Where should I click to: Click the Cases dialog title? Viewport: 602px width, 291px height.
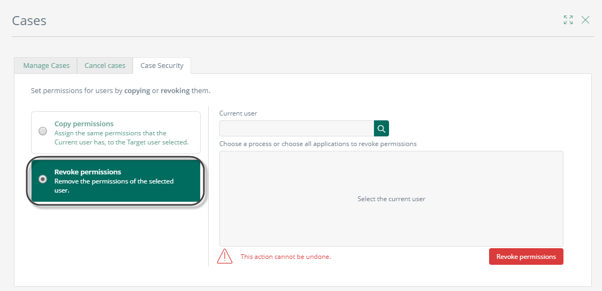[x=29, y=20]
